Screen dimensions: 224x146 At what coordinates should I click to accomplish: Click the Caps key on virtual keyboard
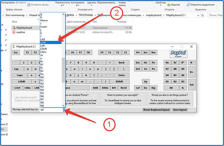[20, 75]
